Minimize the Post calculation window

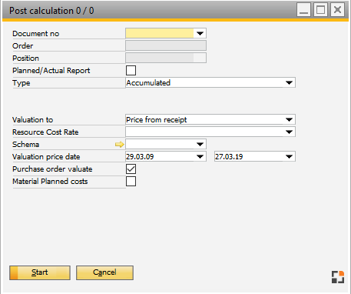point(303,10)
